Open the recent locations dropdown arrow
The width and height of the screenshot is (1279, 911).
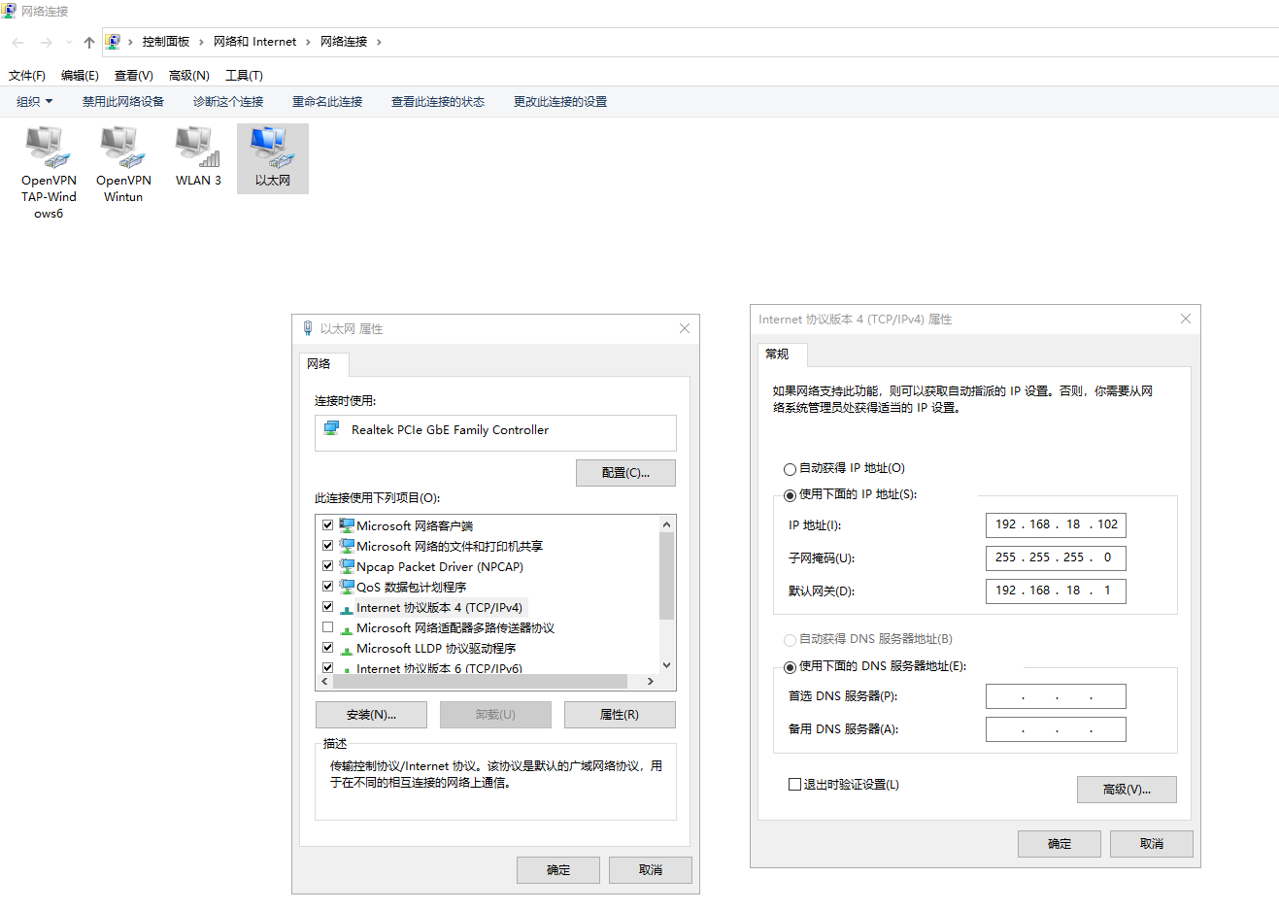(69, 42)
